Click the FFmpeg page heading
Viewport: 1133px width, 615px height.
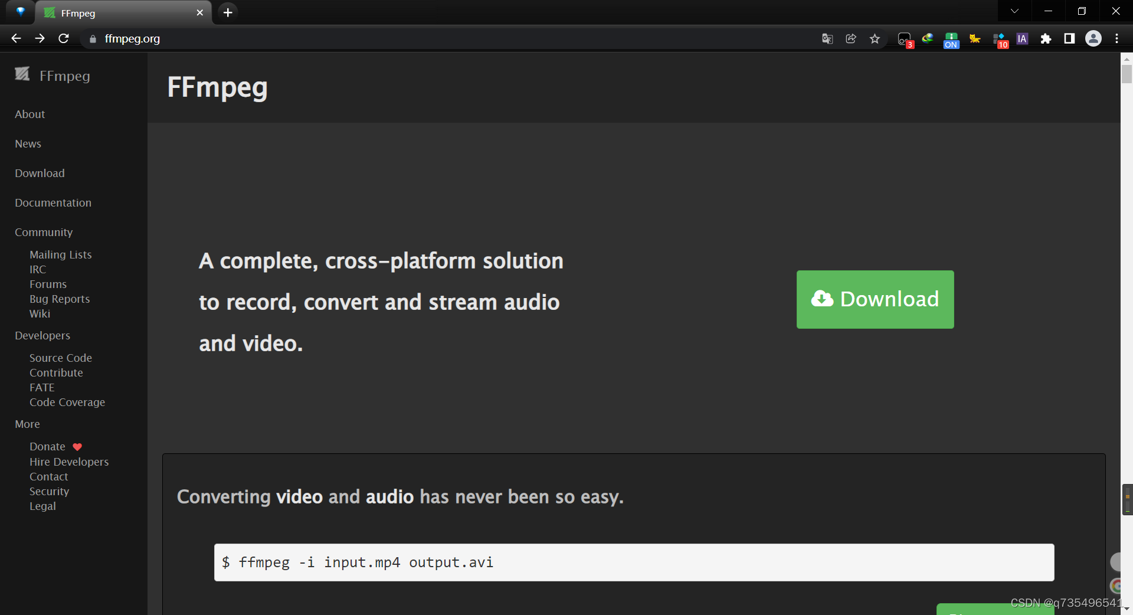coord(217,87)
